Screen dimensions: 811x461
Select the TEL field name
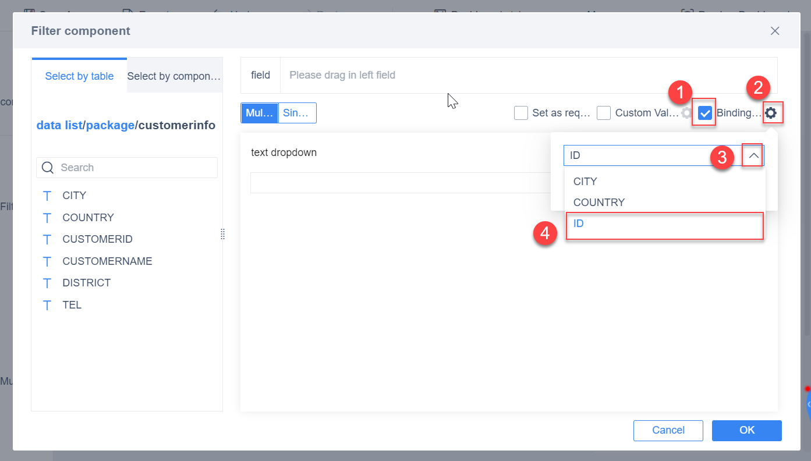click(x=72, y=305)
